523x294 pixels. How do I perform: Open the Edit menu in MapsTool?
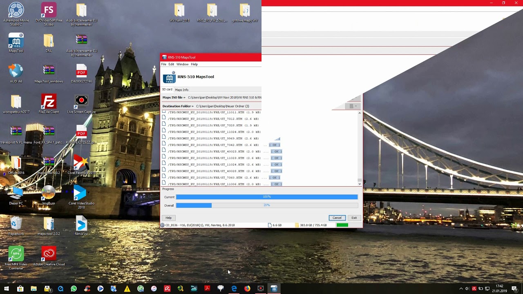coord(171,64)
